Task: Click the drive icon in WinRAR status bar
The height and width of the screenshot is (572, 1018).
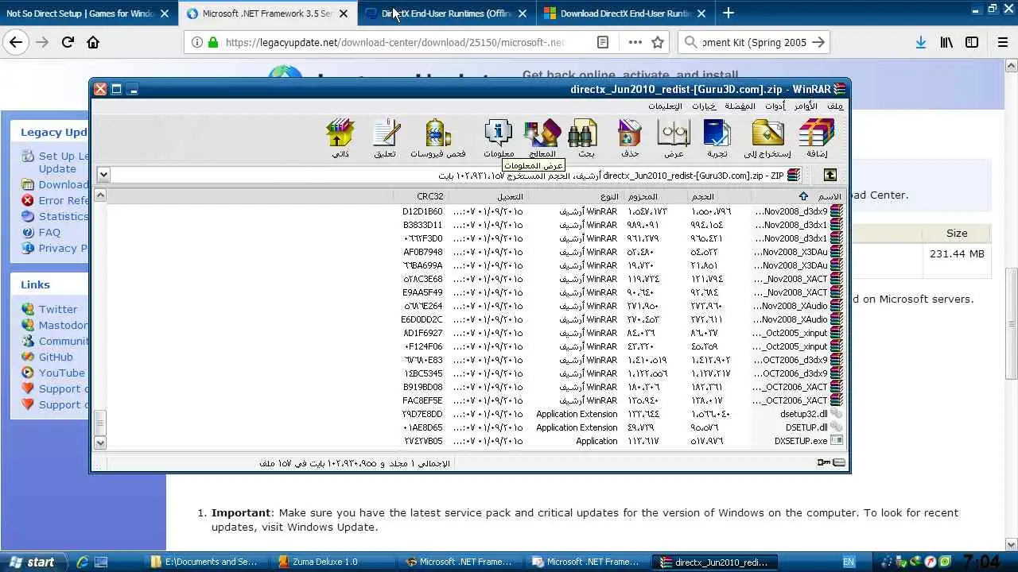Action: point(839,462)
